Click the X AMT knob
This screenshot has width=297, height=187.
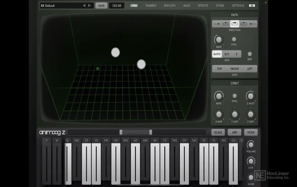(219, 114)
